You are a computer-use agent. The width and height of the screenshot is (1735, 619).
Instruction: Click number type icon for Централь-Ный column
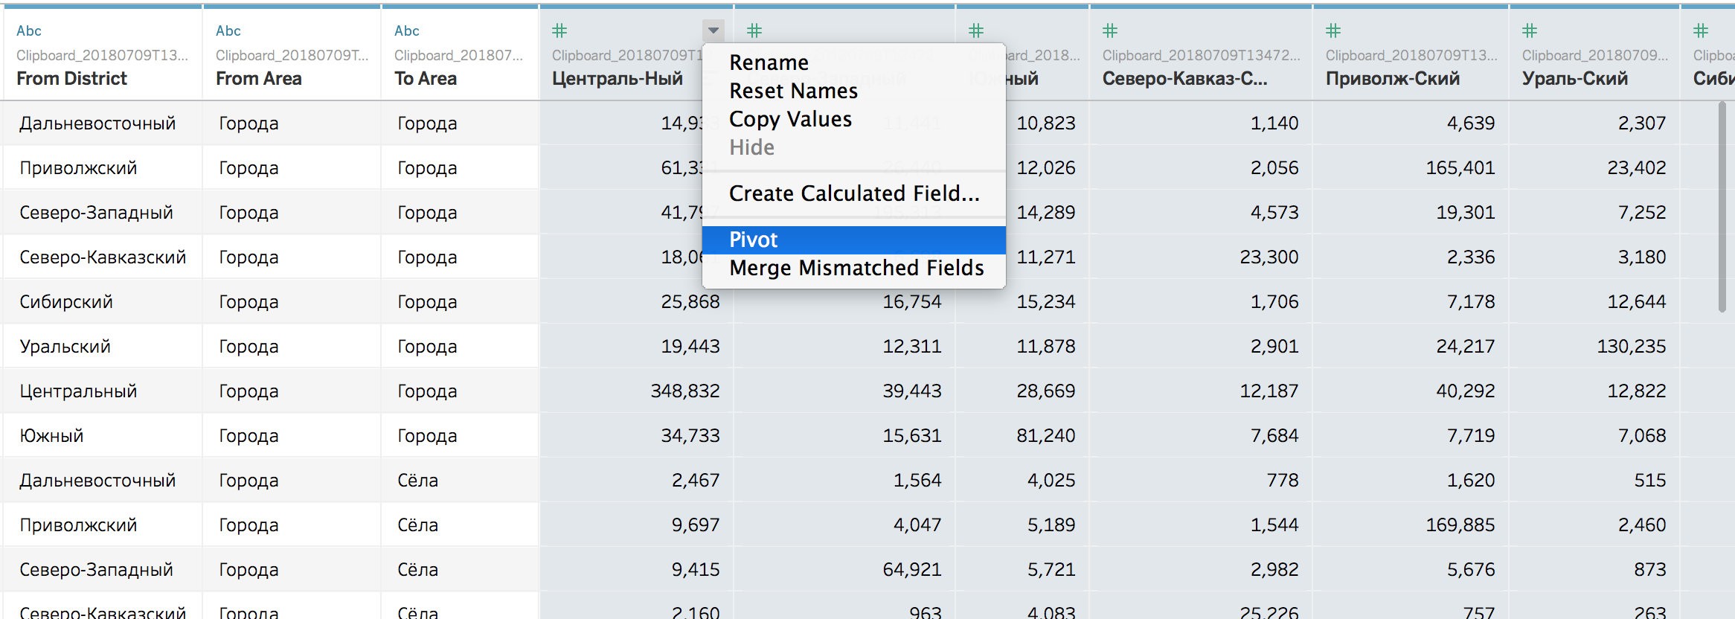[559, 31]
